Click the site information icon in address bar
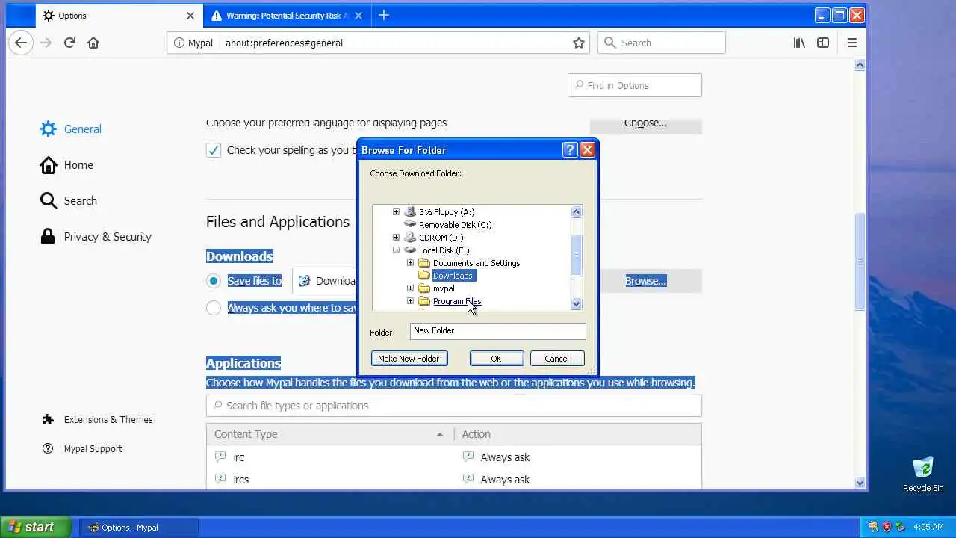The height and width of the screenshot is (538, 956). tap(179, 43)
